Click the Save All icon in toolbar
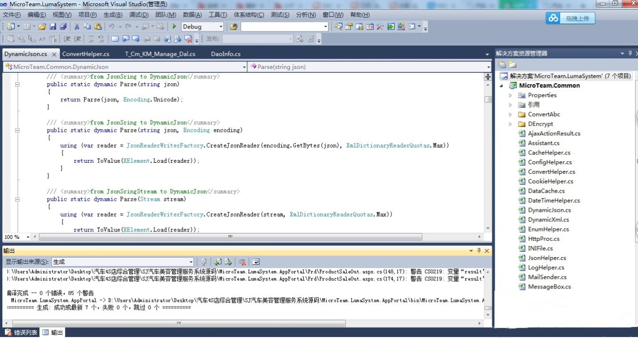638x338 pixels. (x=63, y=27)
